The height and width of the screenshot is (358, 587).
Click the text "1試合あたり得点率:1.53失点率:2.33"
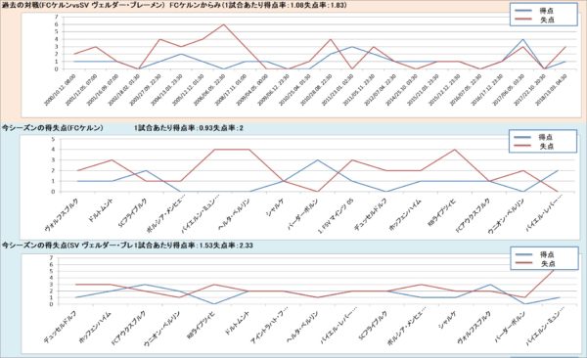tap(193, 246)
